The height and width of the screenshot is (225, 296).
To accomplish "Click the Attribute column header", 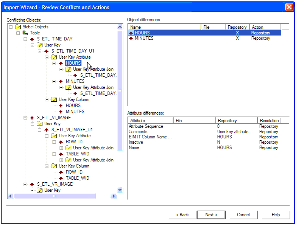I will pos(150,121).
